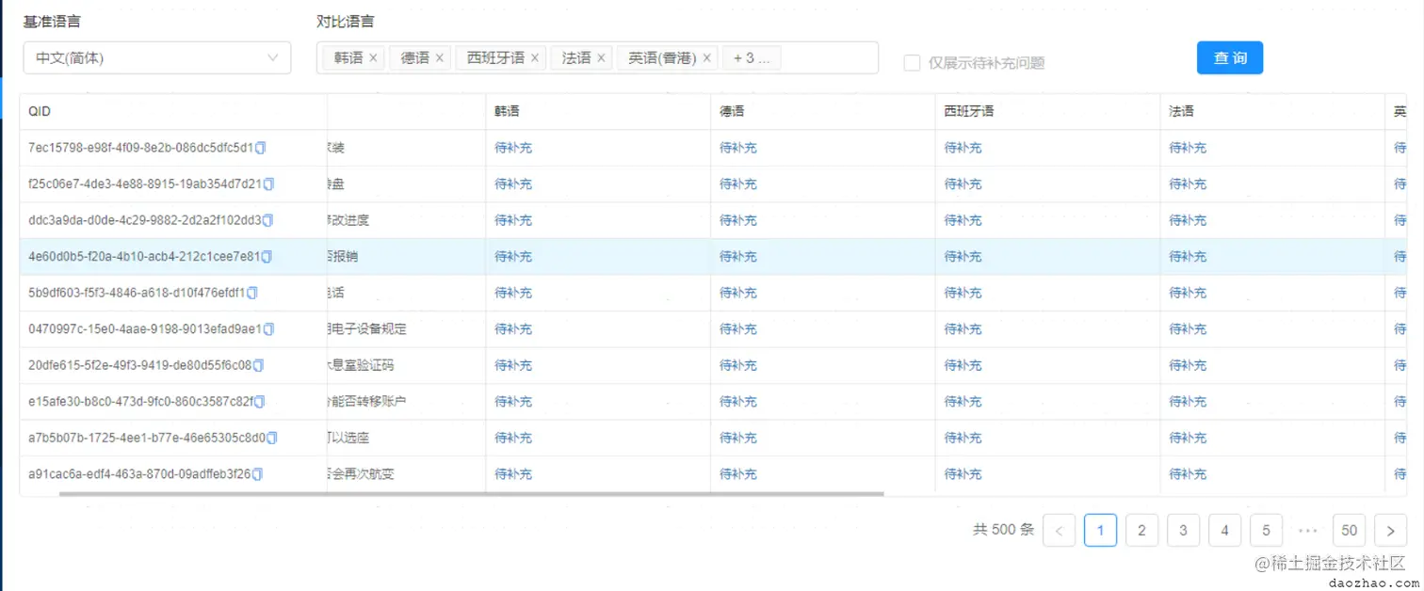This screenshot has height=591, width=1424.
Task: Remove the 法语 comparison language tag
Action: [601, 58]
